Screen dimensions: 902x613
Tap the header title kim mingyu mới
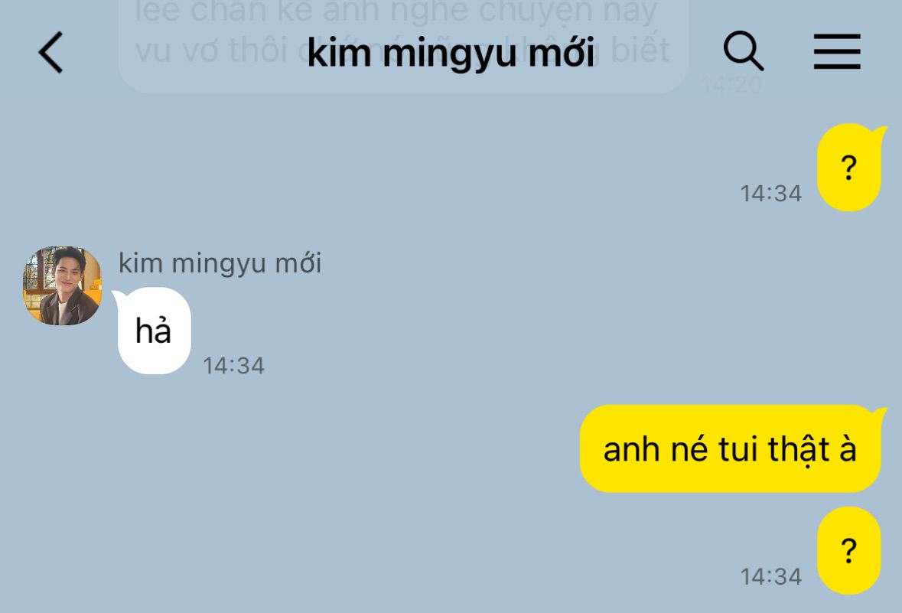click(451, 53)
